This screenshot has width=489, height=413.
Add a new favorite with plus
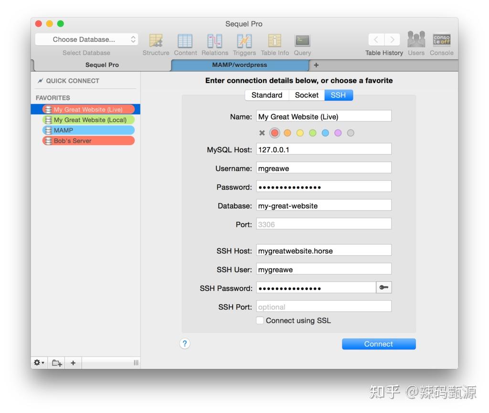tap(73, 362)
